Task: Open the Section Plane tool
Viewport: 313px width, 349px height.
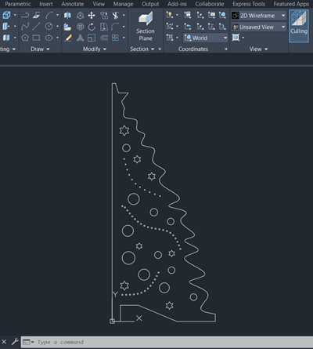Action: (146, 27)
